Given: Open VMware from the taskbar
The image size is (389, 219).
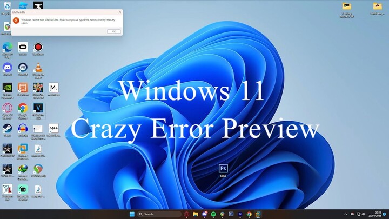Looking at the screenshot, I should coord(258,214).
